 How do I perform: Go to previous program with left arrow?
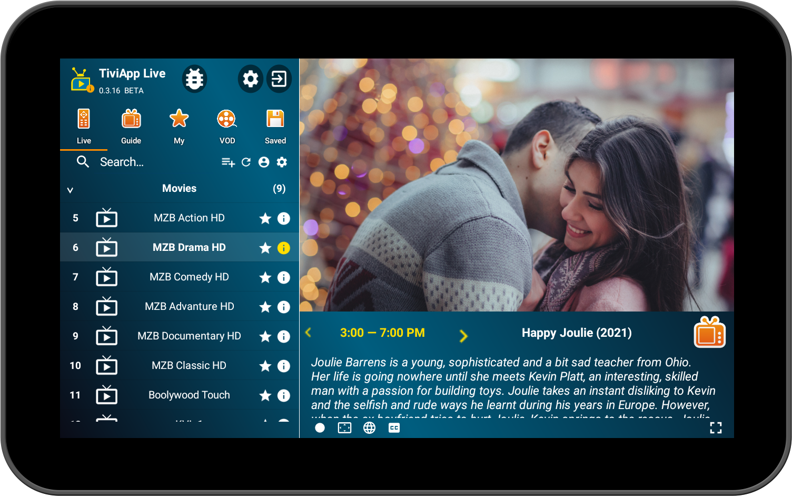click(309, 333)
